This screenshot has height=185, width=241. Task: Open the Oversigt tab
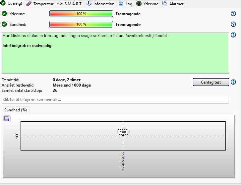click(x=12, y=3)
